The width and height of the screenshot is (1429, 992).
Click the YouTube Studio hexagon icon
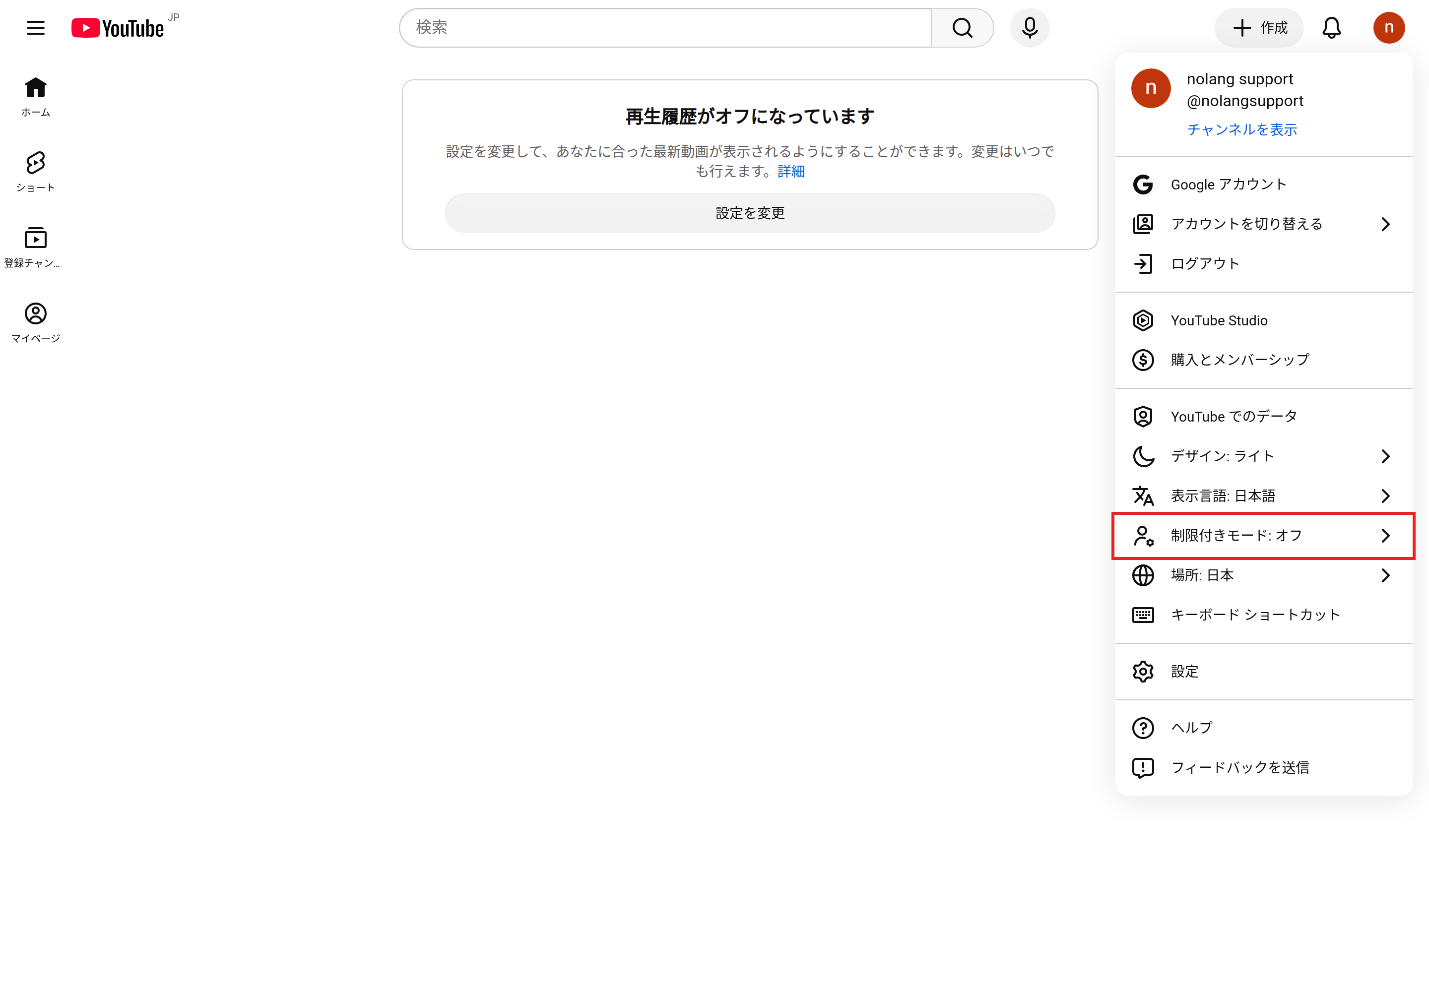[x=1142, y=321]
